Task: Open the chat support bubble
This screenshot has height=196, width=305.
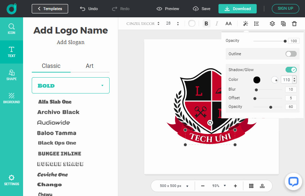Action: tap(293, 182)
